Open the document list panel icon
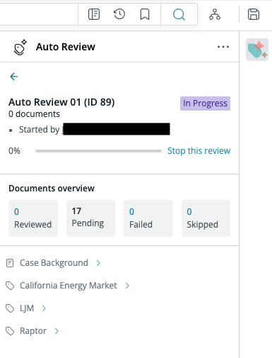 tap(94, 14)
